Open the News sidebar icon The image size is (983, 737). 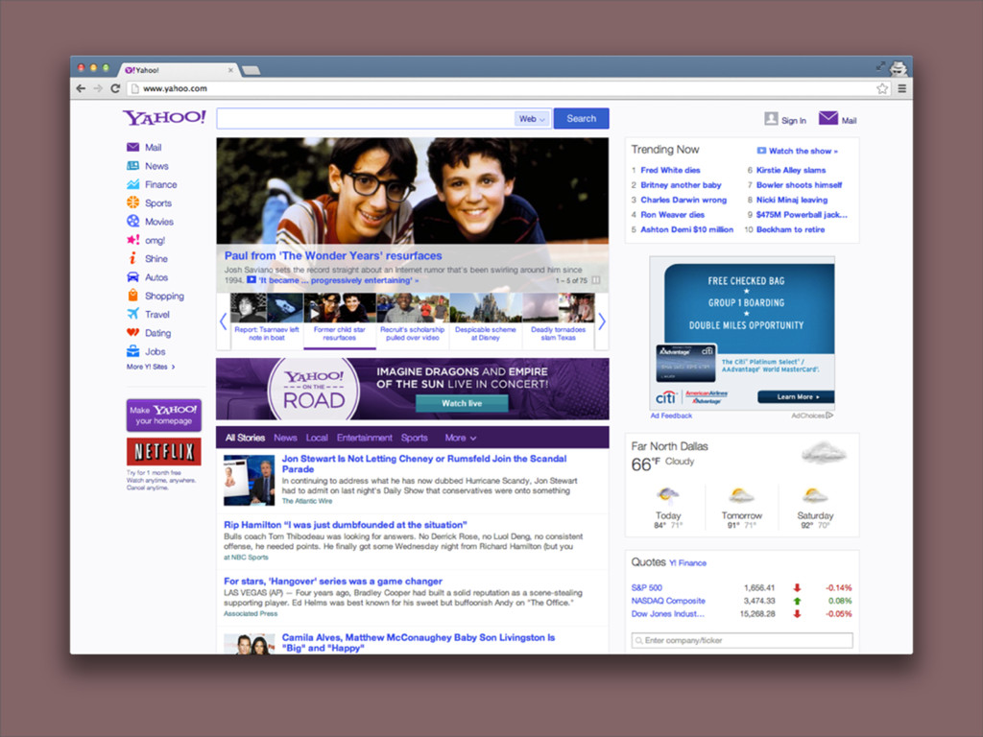(x=132, y=166)
